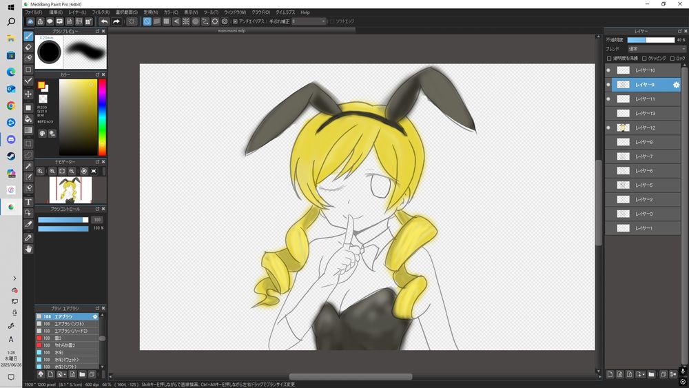Select the 水彩(ウェット) brush in list
689x388 pixels.
click(x=66, y=359)
